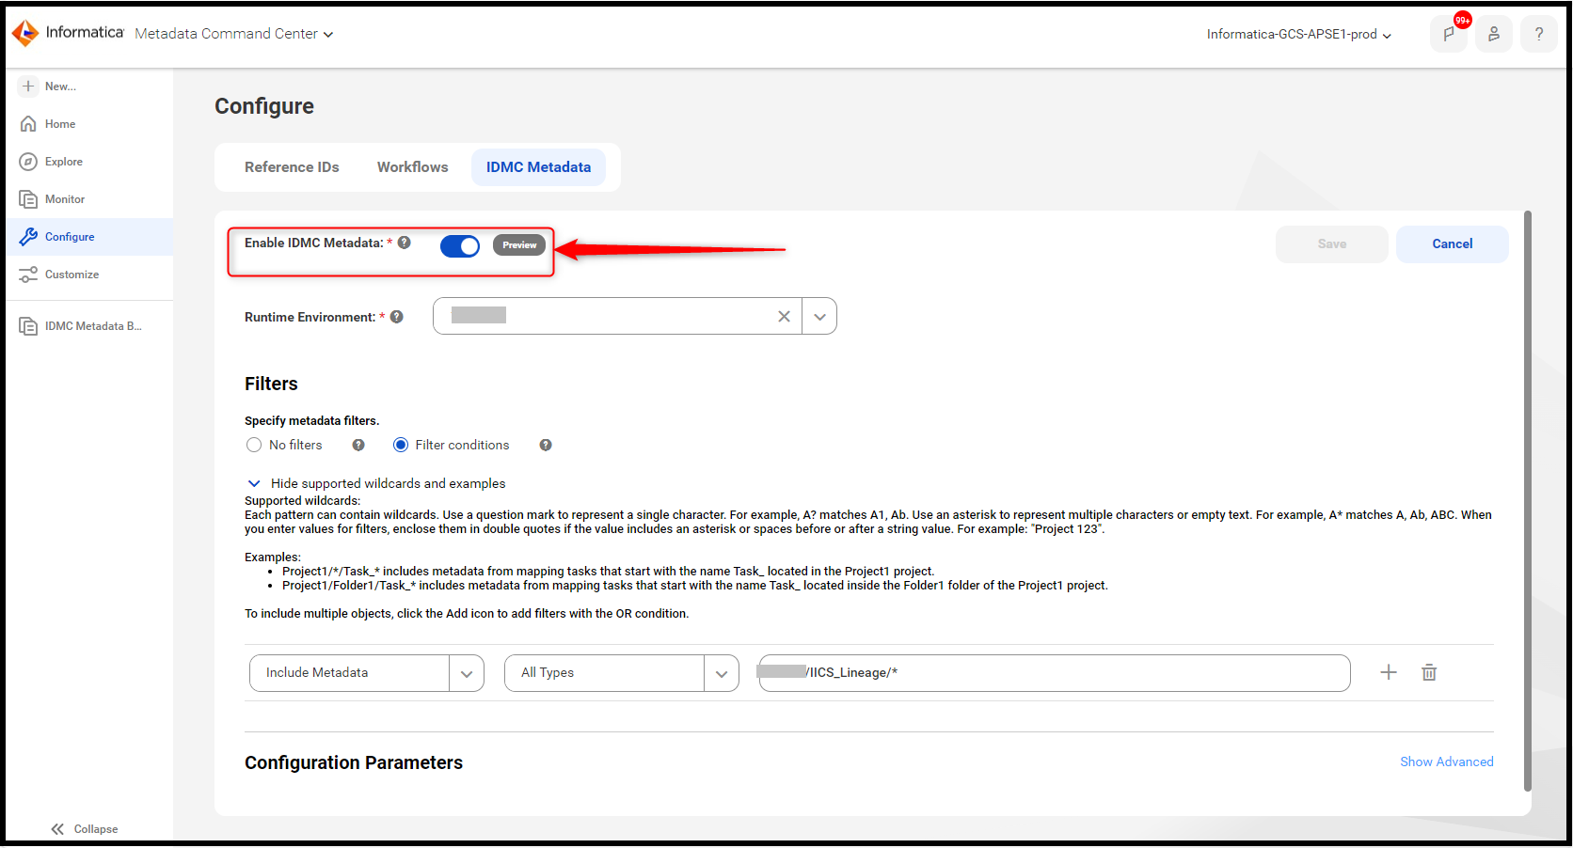Click the Save button
Image resolution: width=1573 pixels, height=848 pixels.
coord(1332,244)
